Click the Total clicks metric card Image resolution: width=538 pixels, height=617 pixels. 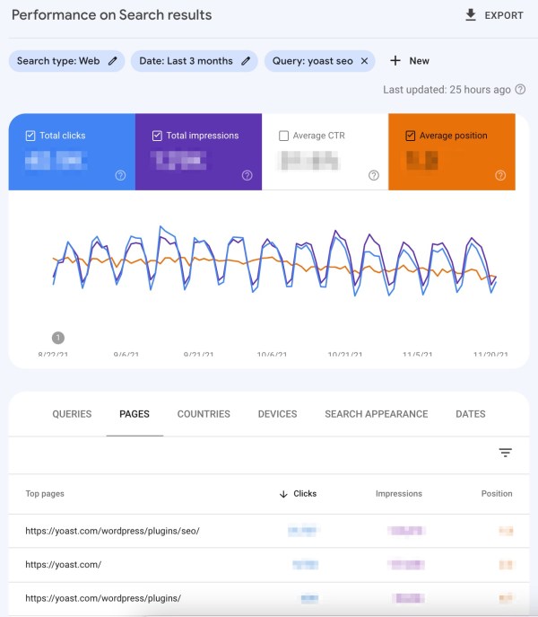72,152
